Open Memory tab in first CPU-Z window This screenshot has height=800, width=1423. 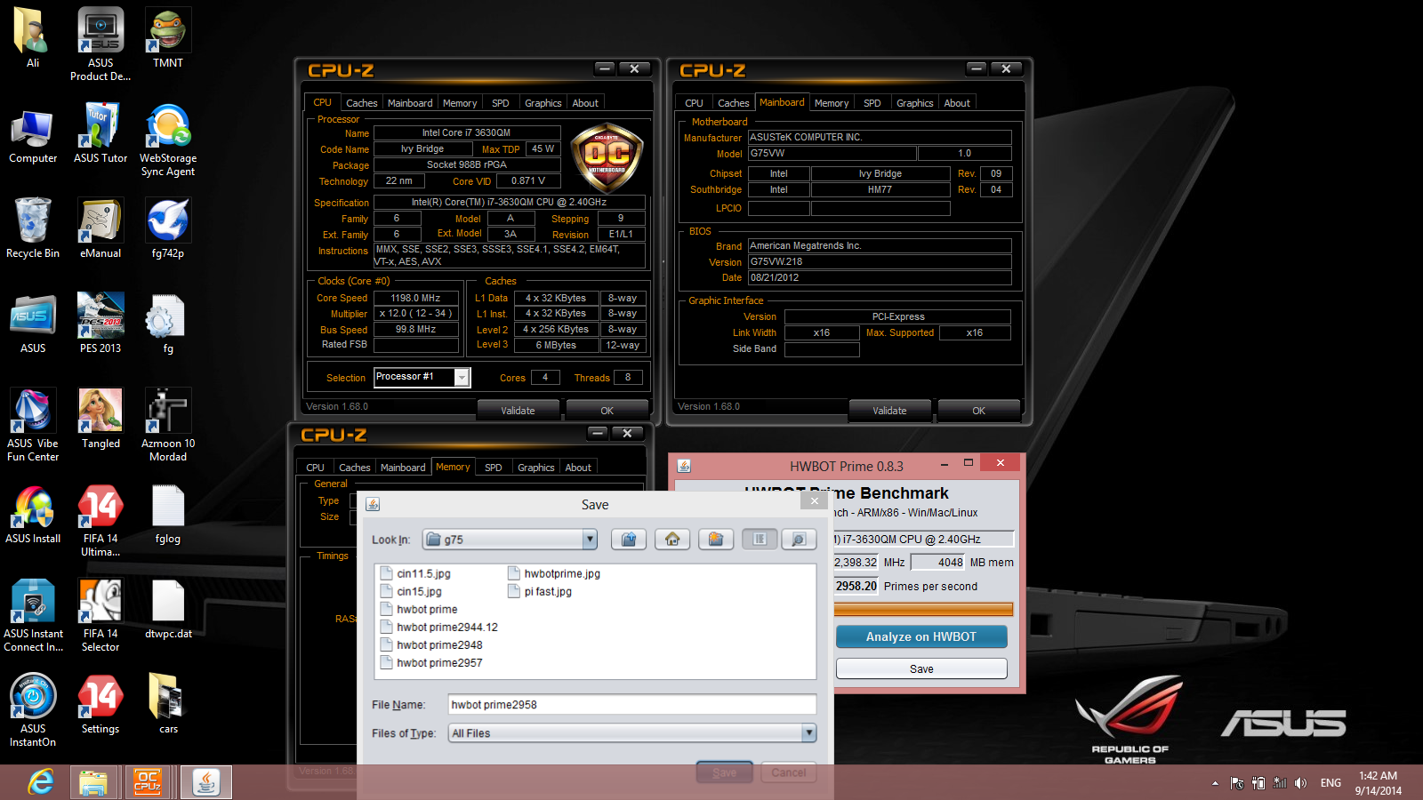pos(460,103)
